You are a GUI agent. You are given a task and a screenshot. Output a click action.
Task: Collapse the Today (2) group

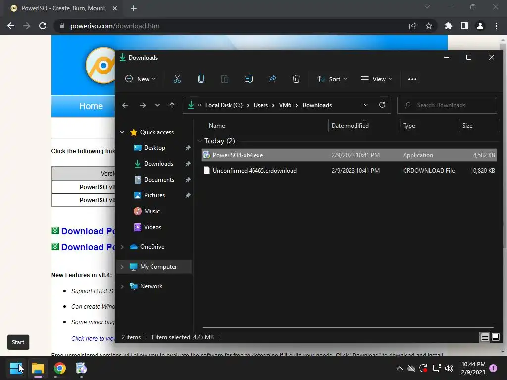coord(200,141)
